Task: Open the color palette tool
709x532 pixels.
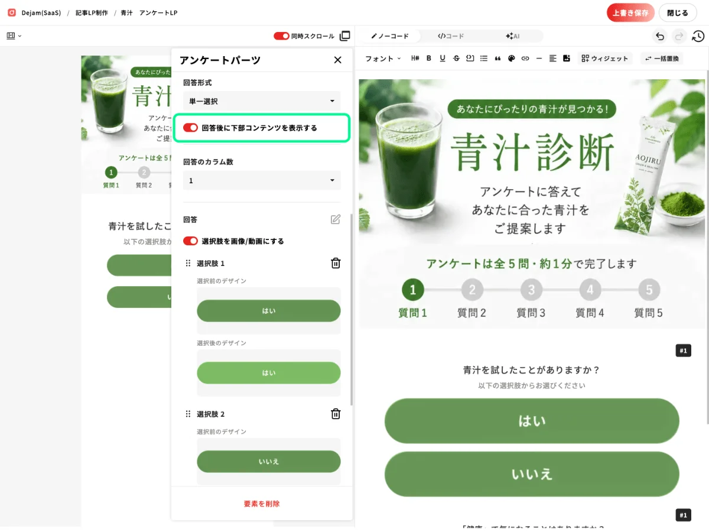Action: (x=512, y=58)
